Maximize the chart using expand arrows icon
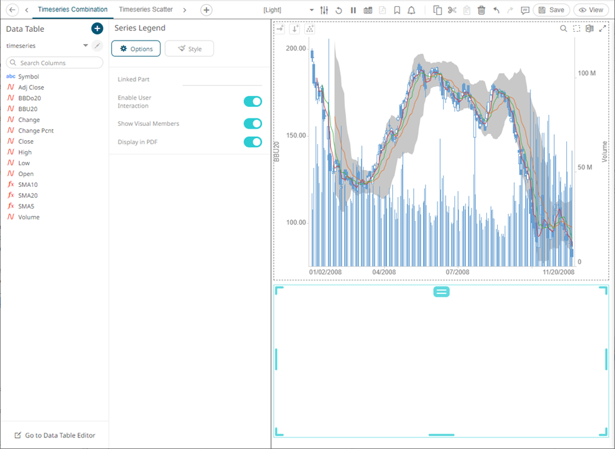 pos(602,28)
